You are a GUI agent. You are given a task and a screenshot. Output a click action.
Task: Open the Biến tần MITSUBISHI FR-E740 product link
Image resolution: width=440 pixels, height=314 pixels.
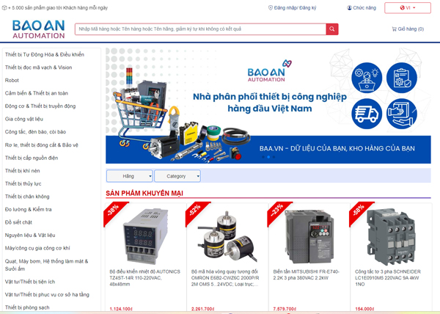[x=306, y=274]
